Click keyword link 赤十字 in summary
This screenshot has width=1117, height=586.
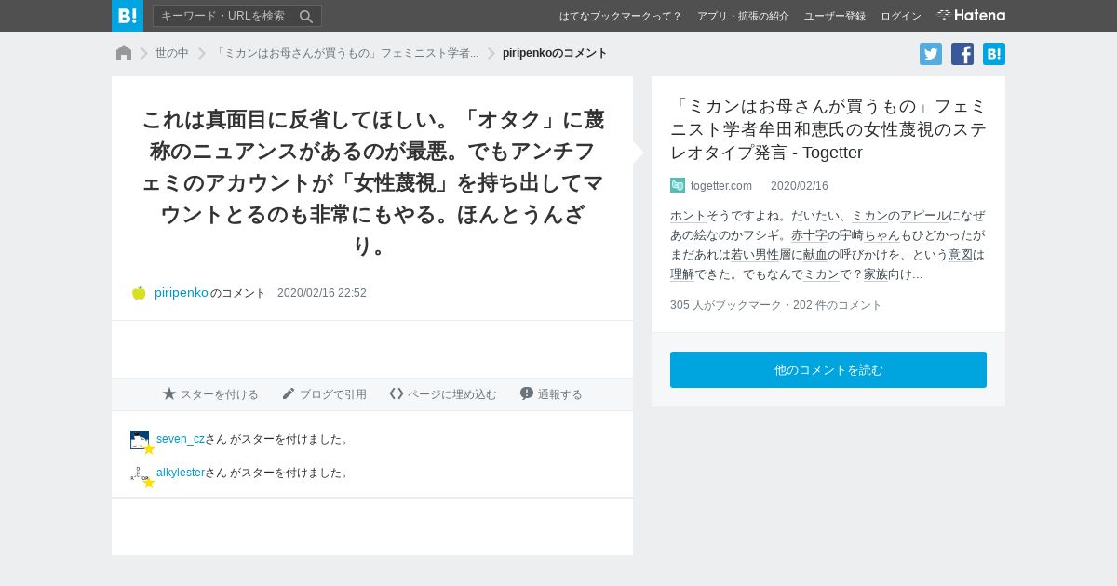tap(809, 235)
